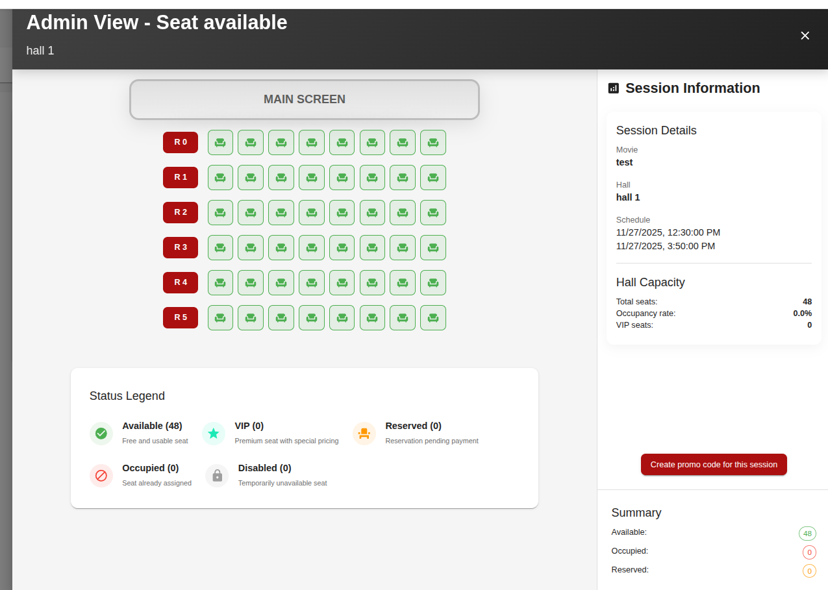Choose the second seat in row R 4

click(251, 282)
